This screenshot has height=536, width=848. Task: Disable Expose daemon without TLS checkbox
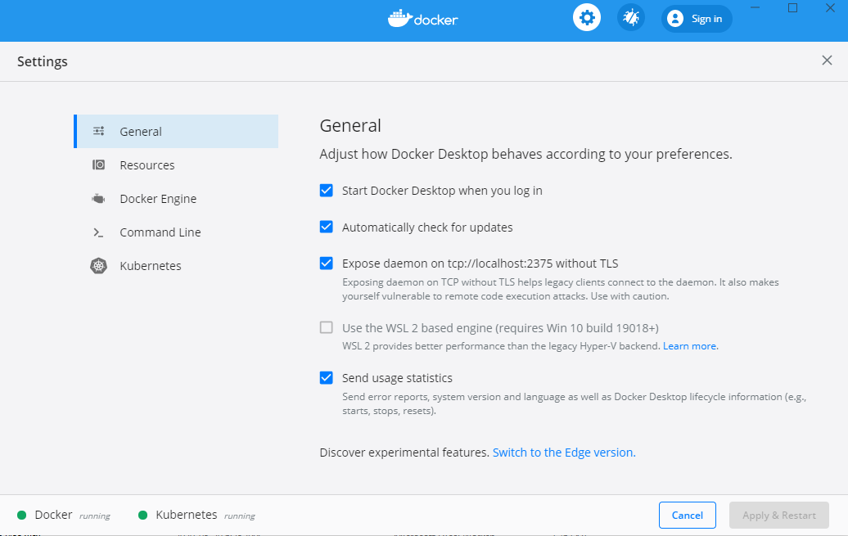326,263
